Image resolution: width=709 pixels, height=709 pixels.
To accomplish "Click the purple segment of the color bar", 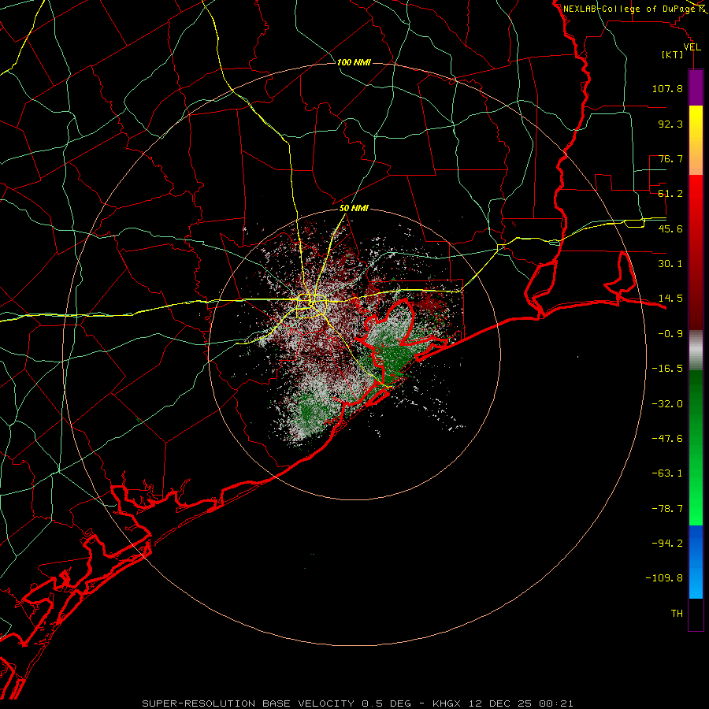I will [696, 87].
